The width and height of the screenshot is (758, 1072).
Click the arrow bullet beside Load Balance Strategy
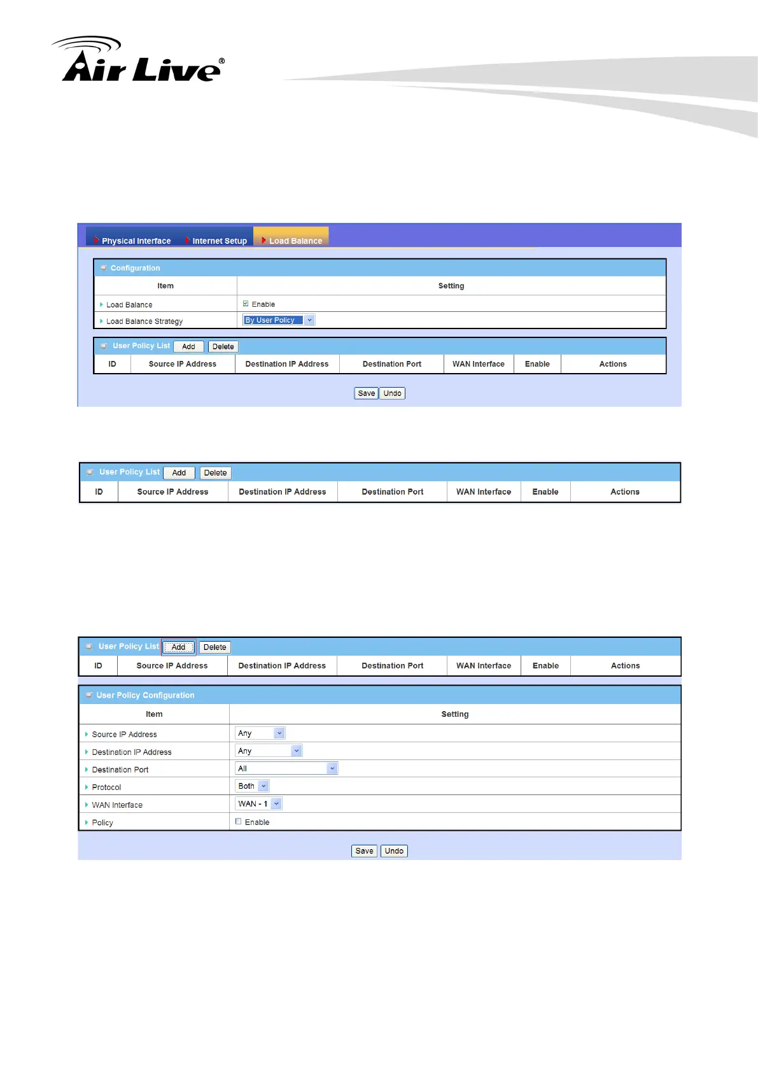point(101,321)
